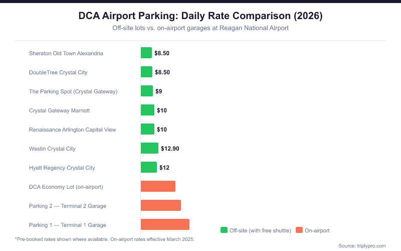Click the green Off-site legend color swatch

[x=224, y=230]
